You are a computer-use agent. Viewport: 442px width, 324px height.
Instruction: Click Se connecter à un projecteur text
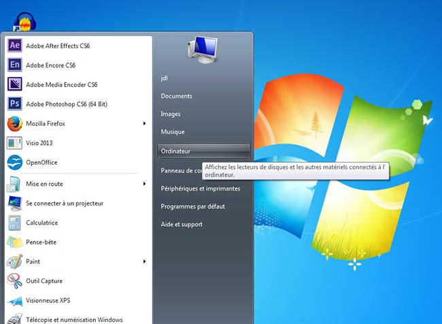[x=65, y=204]
